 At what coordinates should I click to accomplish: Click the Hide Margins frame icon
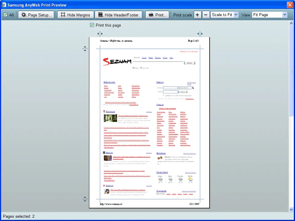(63, 15)
